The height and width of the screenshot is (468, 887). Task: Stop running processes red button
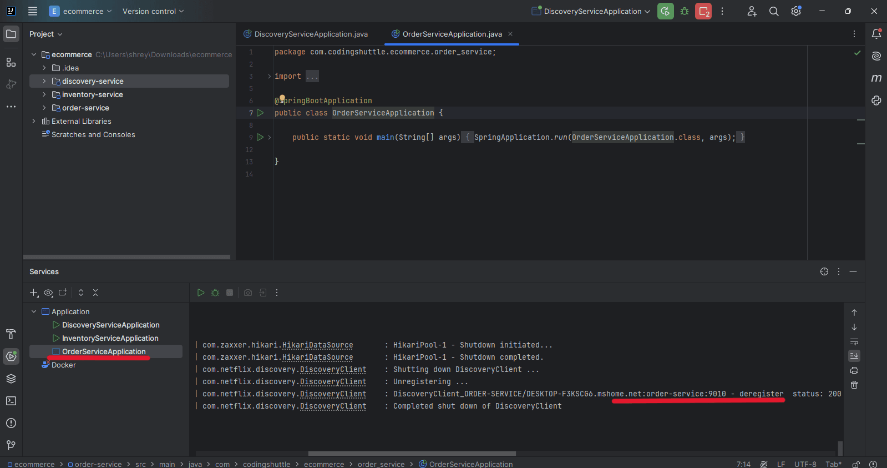(x=703, y=11)
